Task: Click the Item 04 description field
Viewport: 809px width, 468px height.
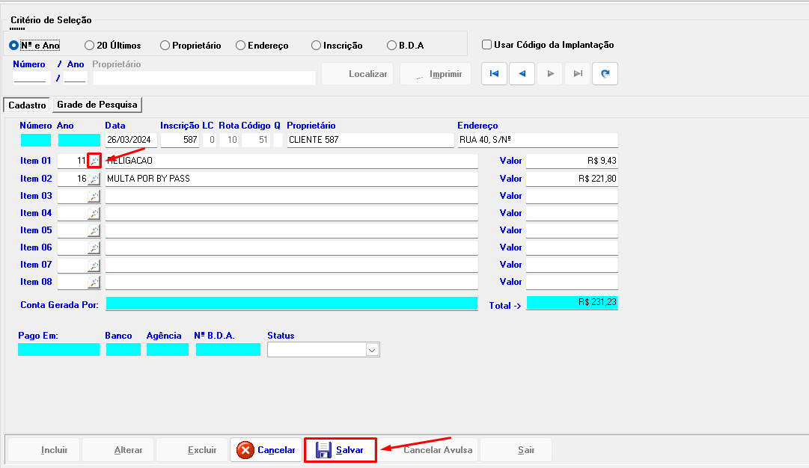Action: (291, 213)
